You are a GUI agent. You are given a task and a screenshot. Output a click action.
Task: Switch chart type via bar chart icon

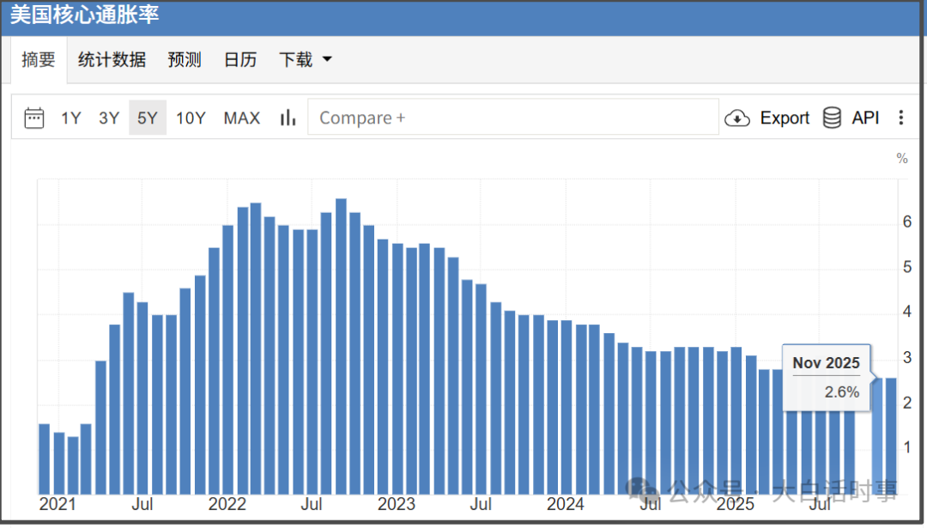(x=288, y=118)
